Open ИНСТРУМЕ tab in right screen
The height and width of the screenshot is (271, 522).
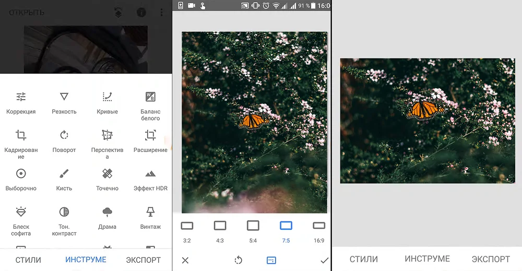pos(427,259)
